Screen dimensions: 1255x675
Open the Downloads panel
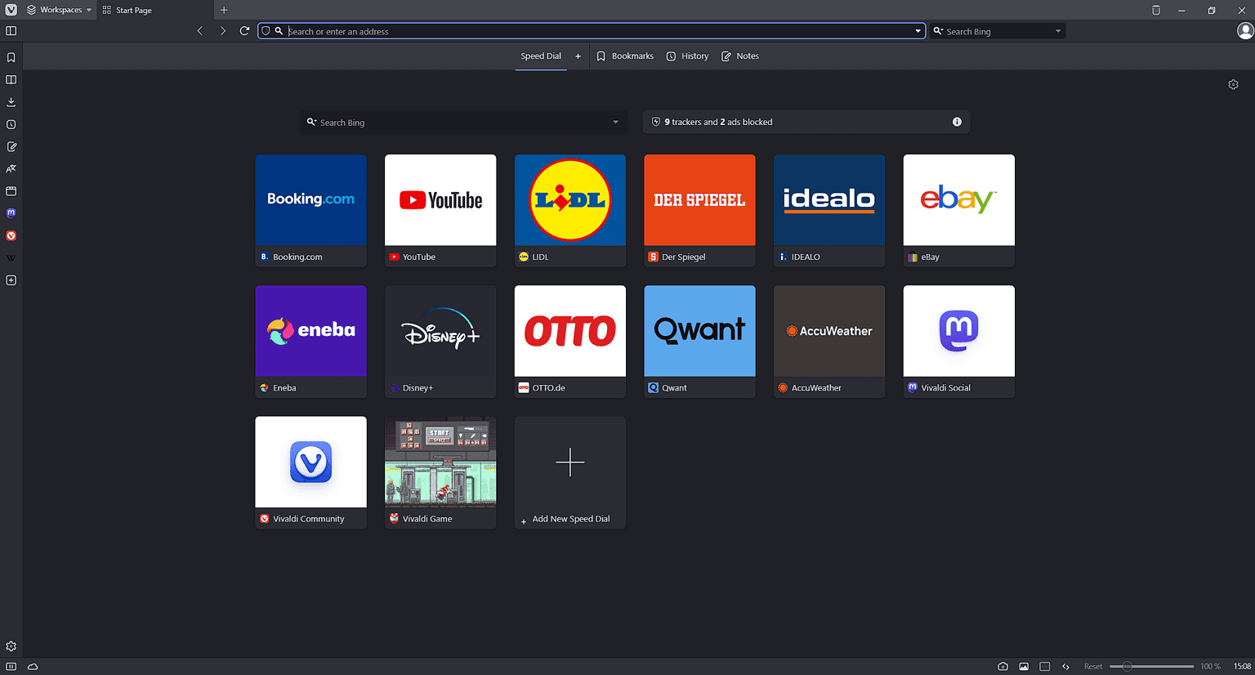click(11, 101)
